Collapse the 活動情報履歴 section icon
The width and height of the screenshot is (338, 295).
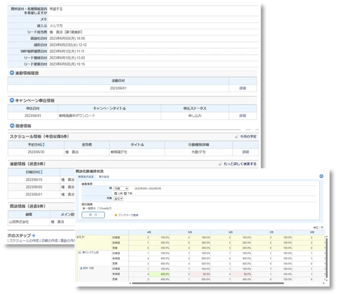coord(12,73)
